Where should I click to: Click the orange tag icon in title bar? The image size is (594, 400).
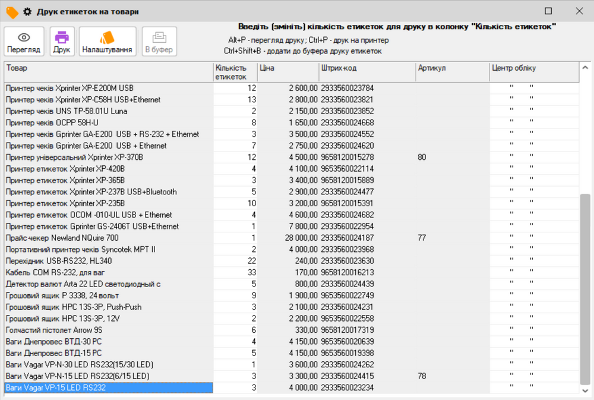point(12,11)
